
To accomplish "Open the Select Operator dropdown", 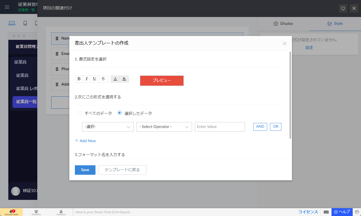I will pos(164,127).
